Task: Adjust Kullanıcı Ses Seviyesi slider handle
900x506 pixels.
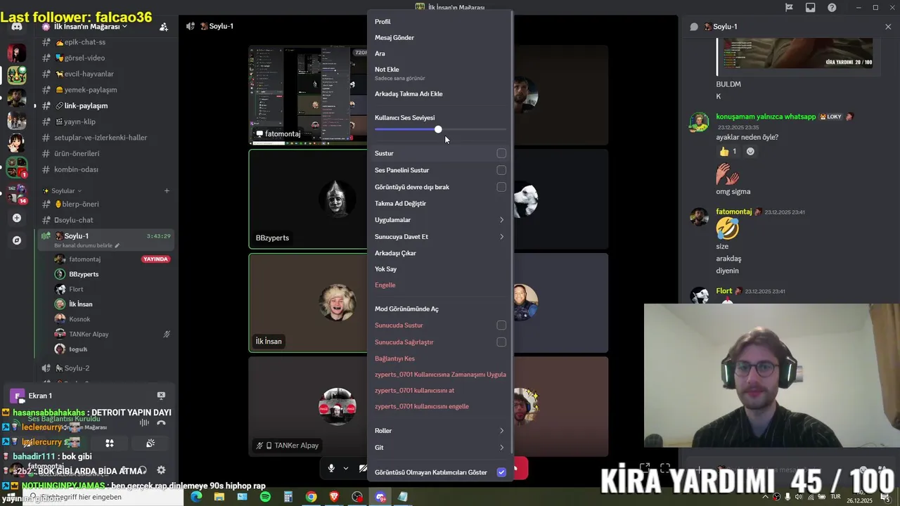Action: click(438, 129)
